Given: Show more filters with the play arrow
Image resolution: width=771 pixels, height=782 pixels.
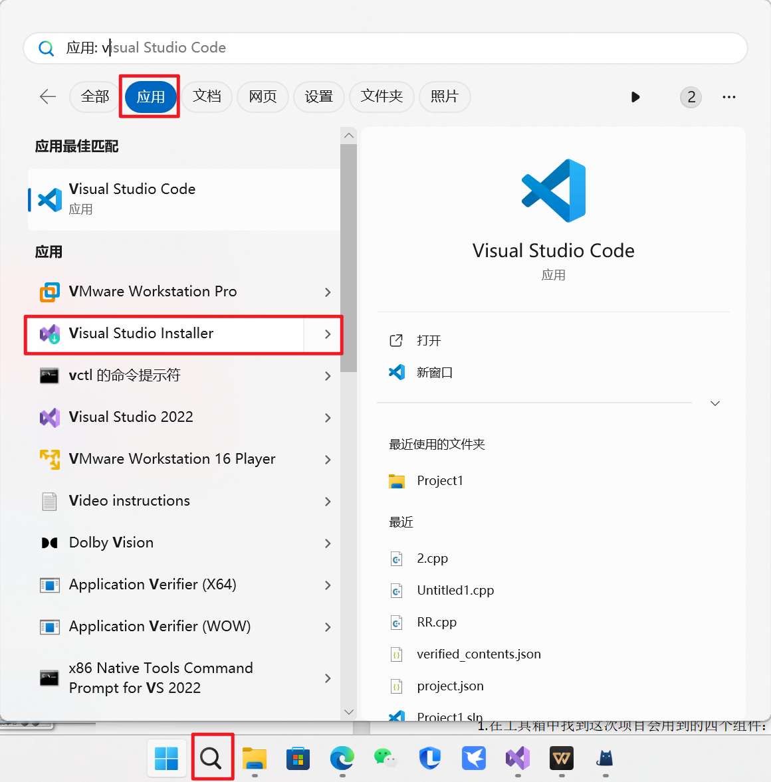Looking at the screenshot, I should 635,97.
